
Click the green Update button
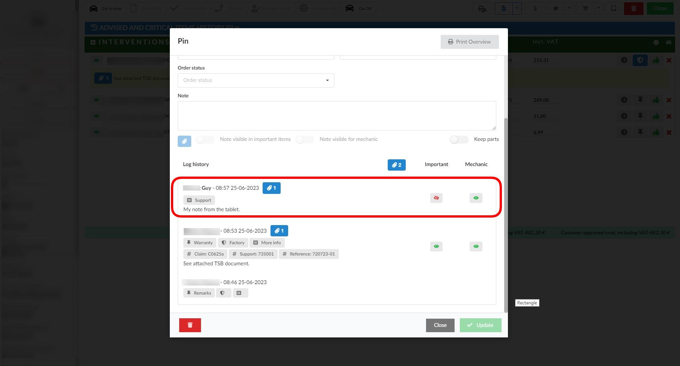[x=481, y=325]
